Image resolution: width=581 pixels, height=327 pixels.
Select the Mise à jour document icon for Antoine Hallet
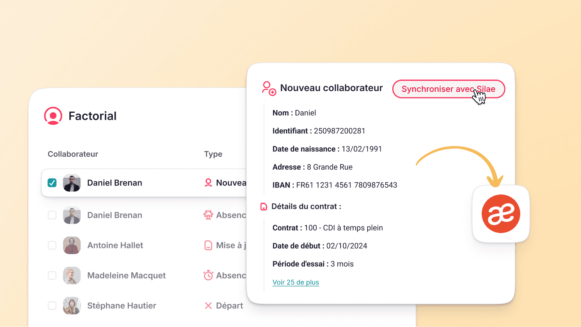[x=208, y=245]
